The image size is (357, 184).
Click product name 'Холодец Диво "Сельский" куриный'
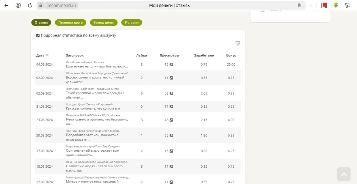tap(89, 104)
